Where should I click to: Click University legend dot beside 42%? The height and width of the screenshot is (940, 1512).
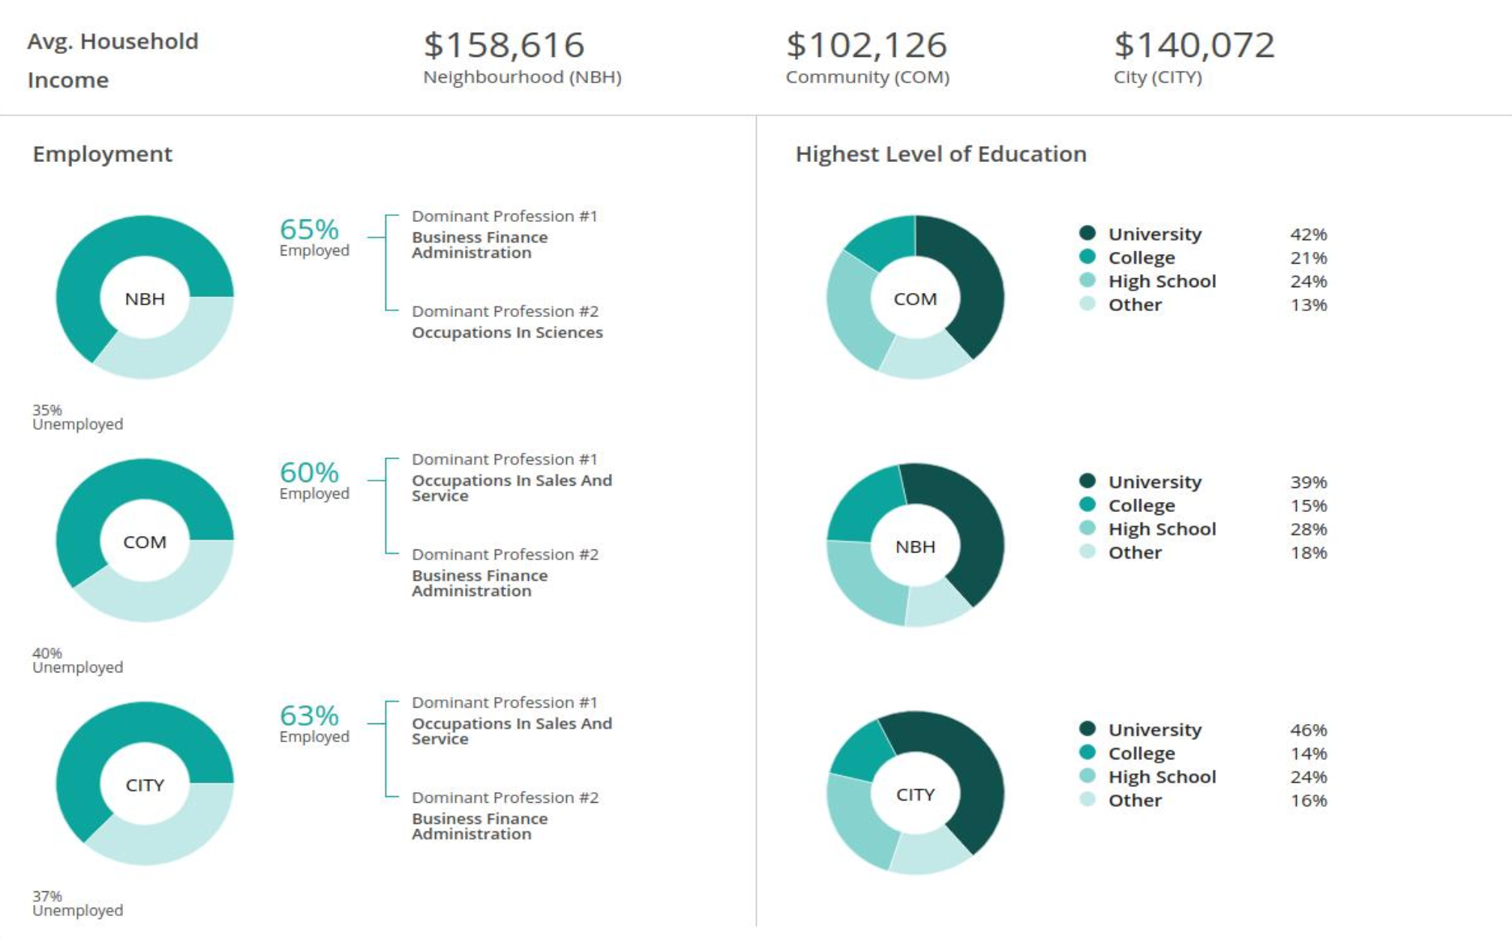pos(1087,233)
